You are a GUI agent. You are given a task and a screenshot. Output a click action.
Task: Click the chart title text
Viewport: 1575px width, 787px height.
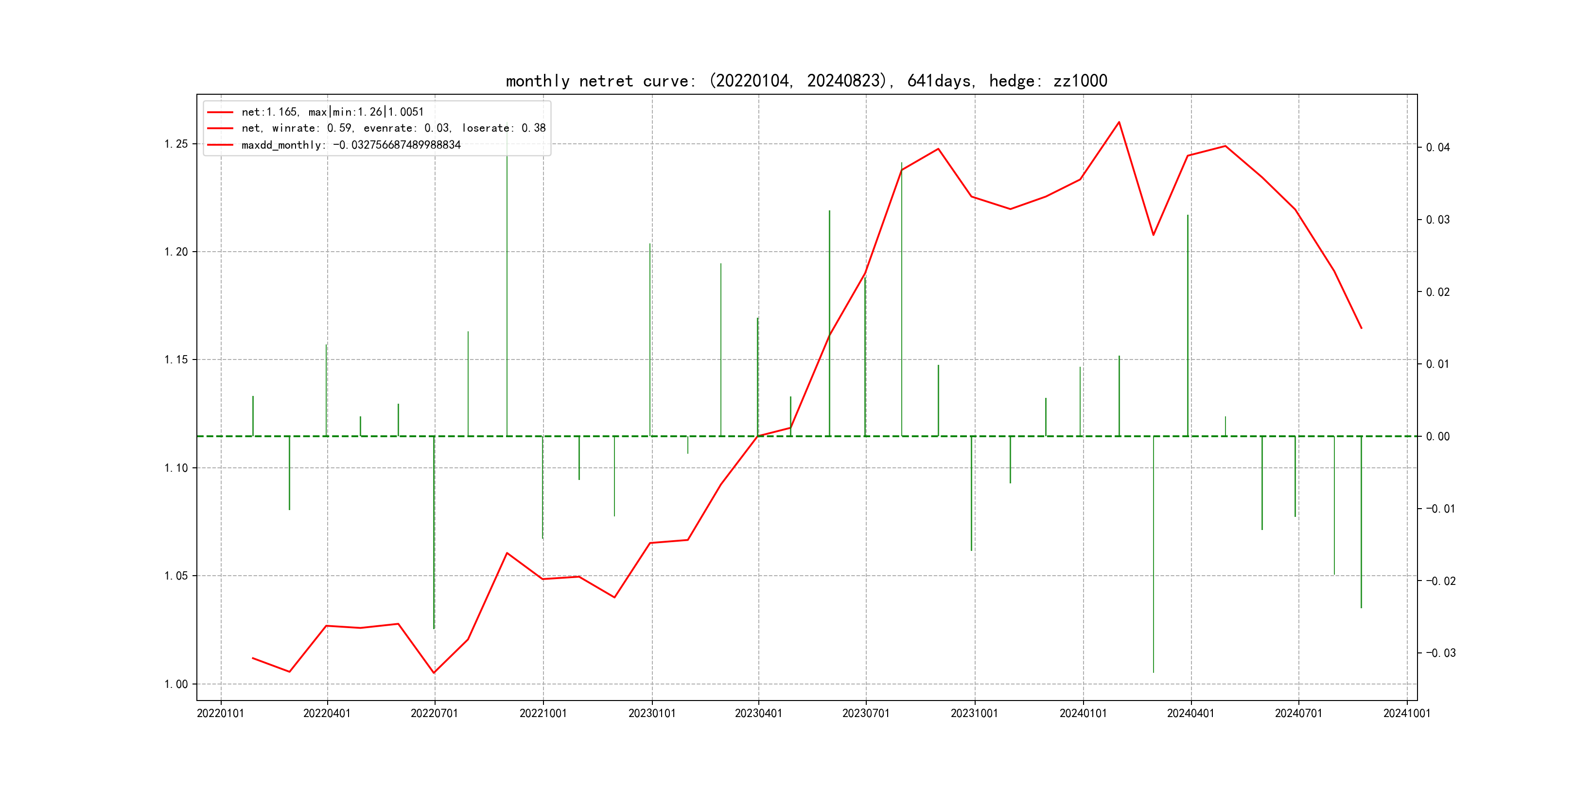pos(806,81)
